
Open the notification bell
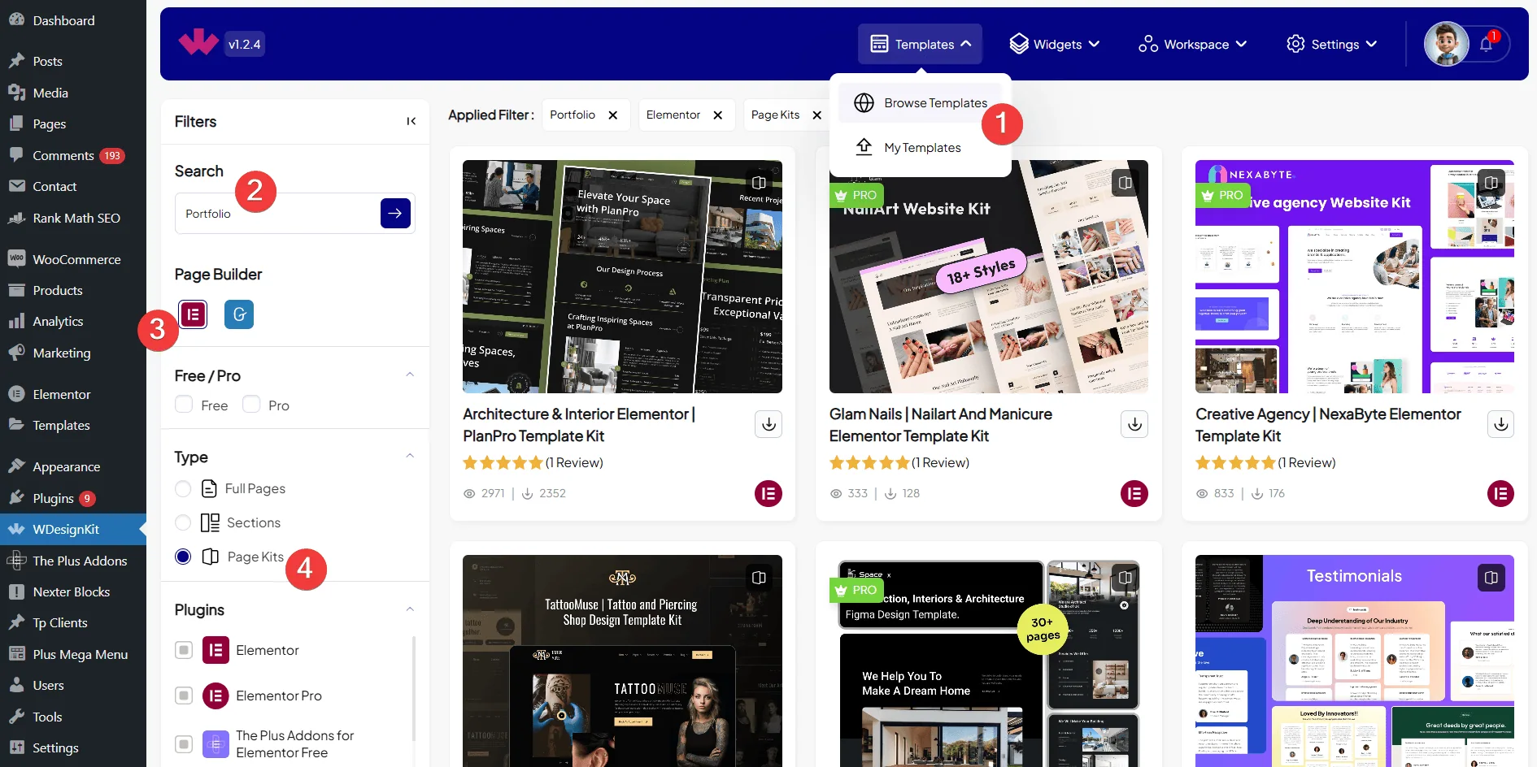(x=1485, y=45)
